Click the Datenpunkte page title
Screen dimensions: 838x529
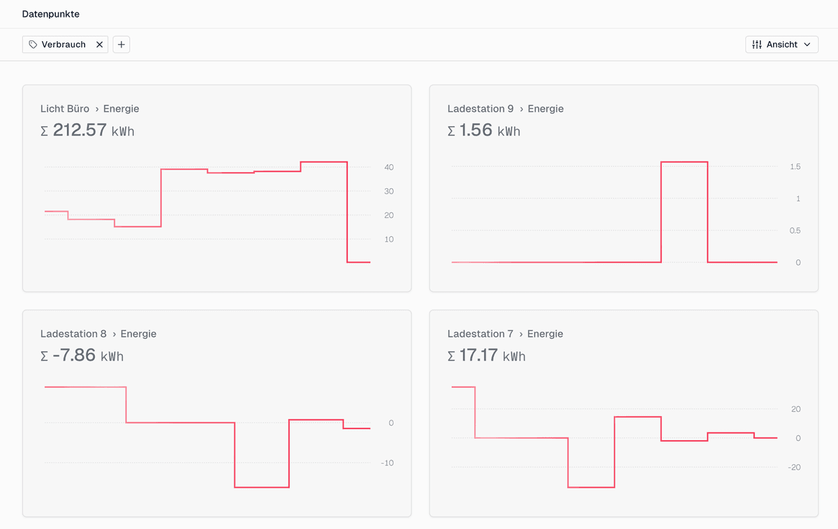(x=50, y=13)
